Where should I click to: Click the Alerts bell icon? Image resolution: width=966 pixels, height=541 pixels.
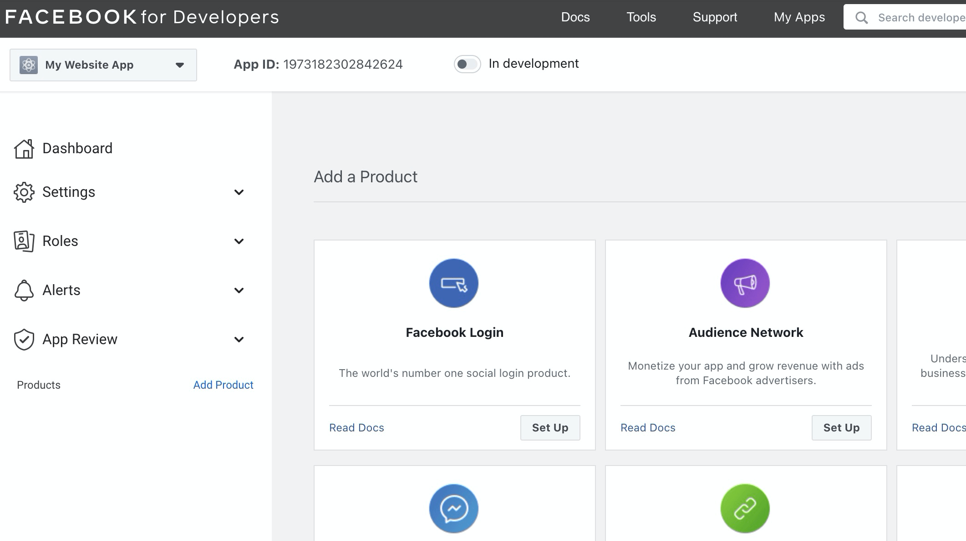(x=24, y=290)
